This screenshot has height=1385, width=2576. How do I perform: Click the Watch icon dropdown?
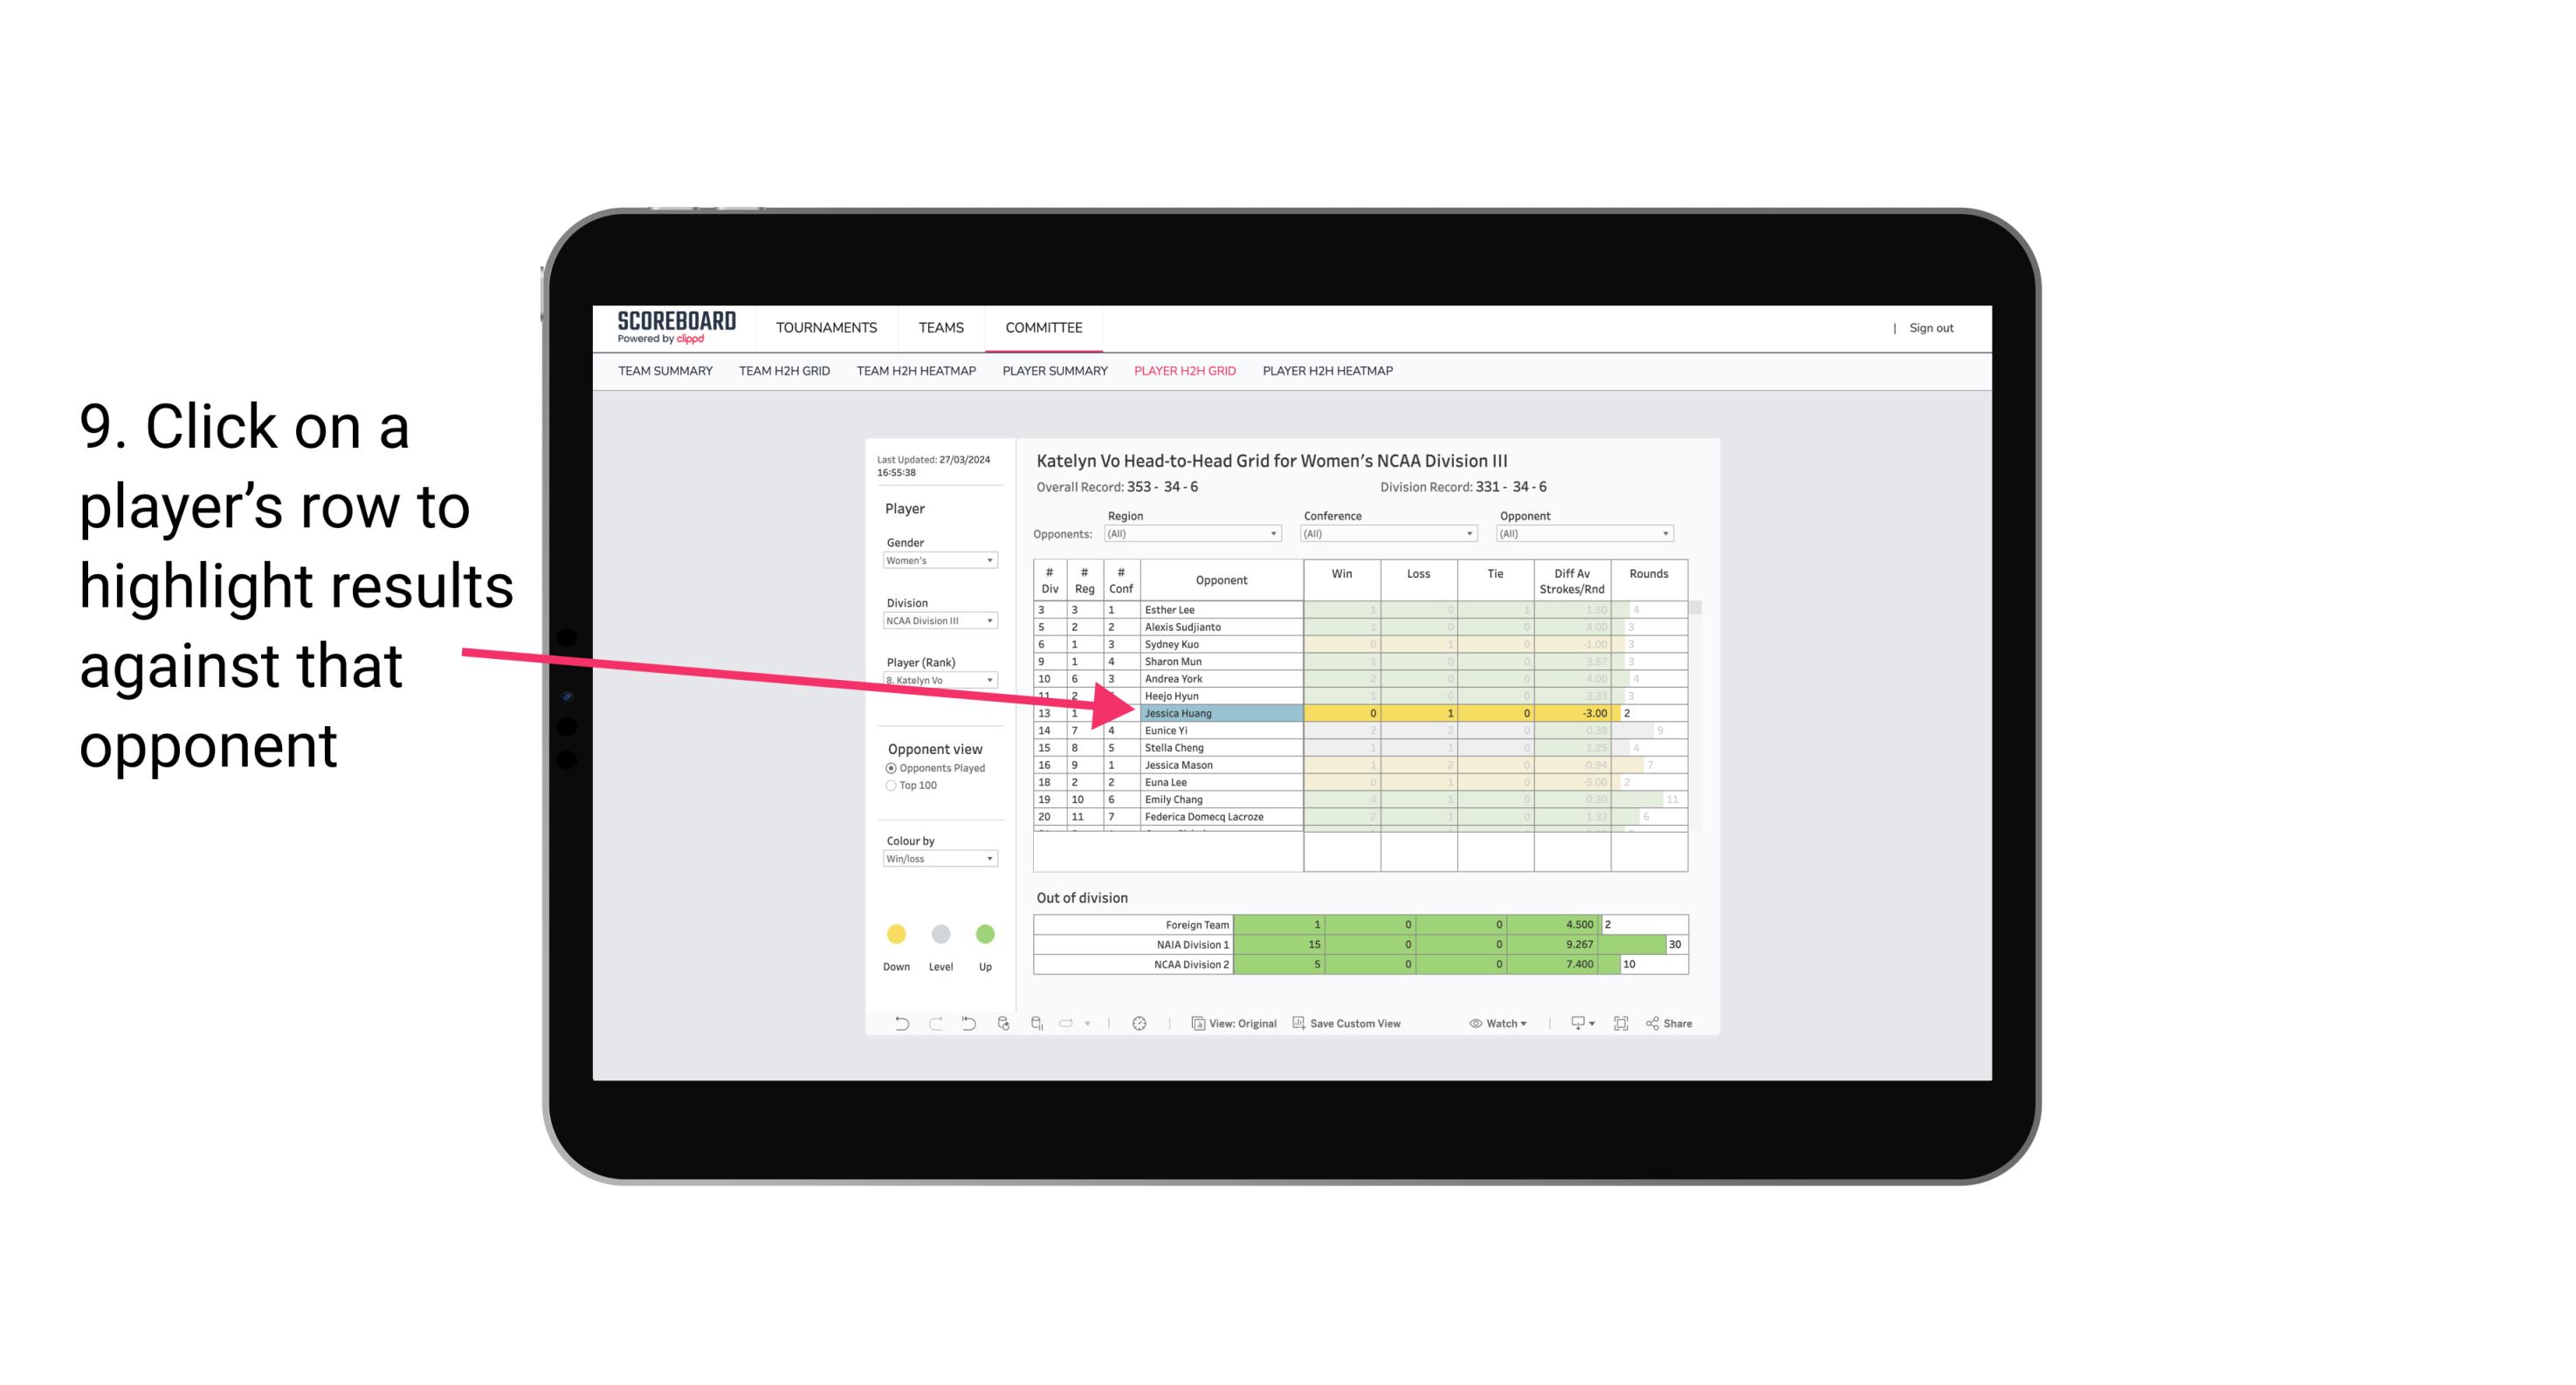[1498, 1024]
